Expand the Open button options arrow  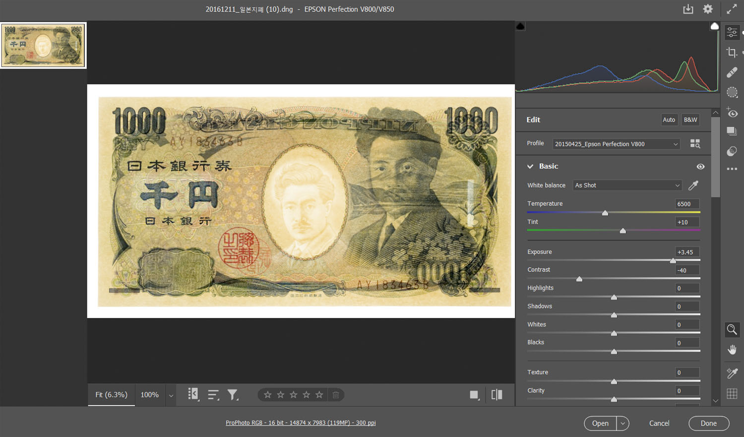point(623,423)
